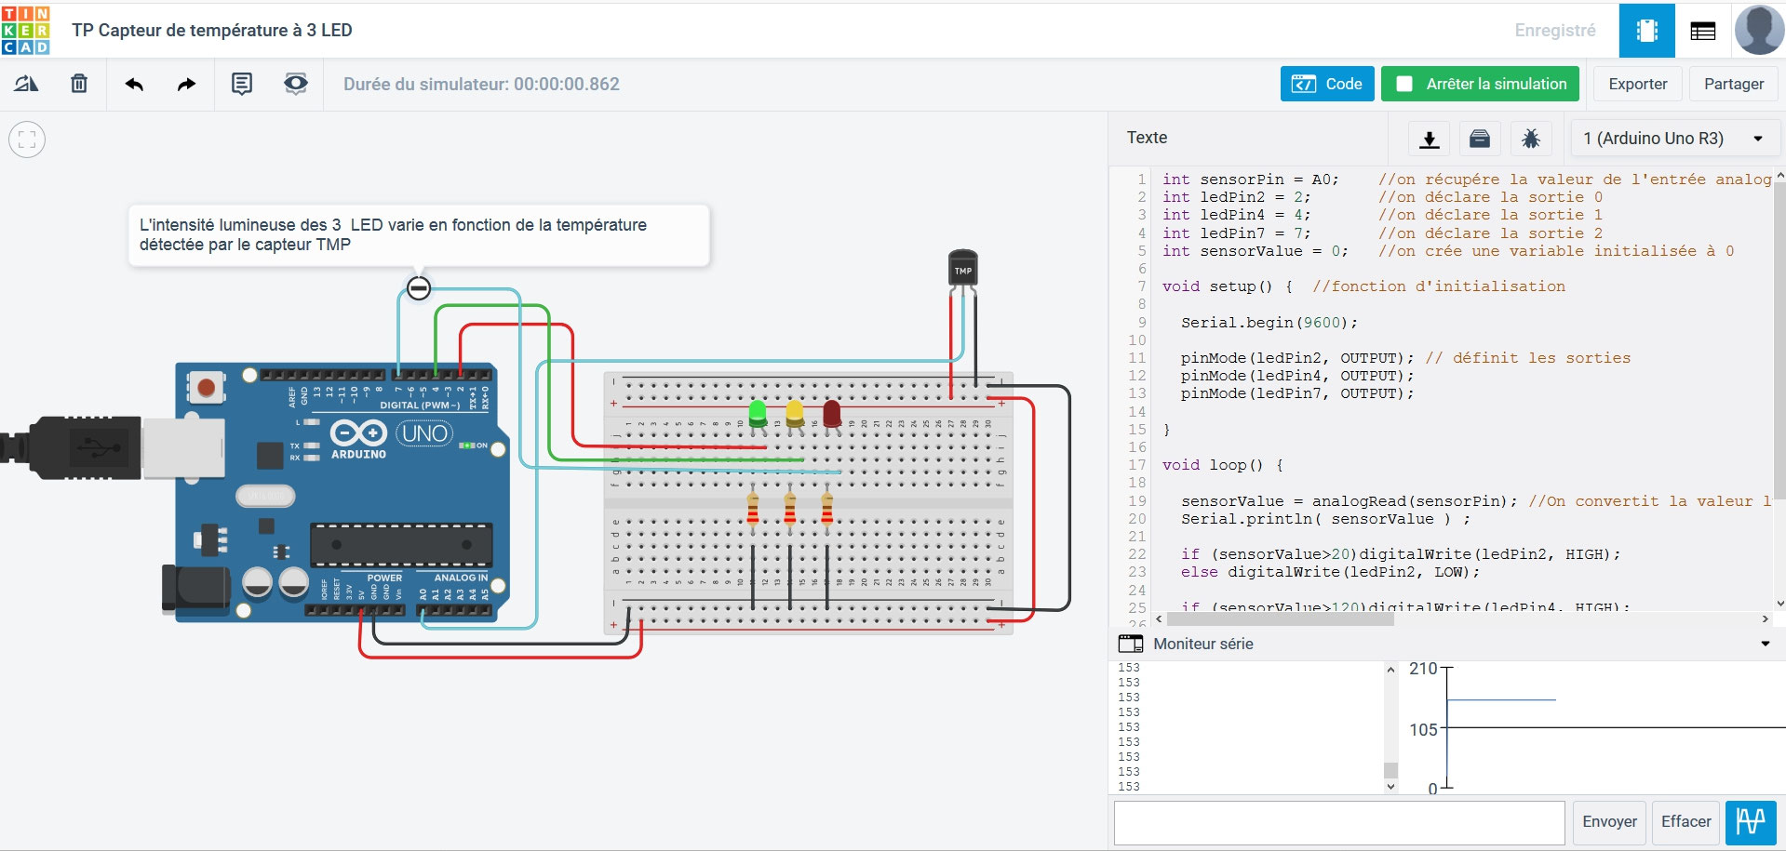Screen dimensions: 1786x851
Task: Click the Partager button
Action: pos(1733,84)
